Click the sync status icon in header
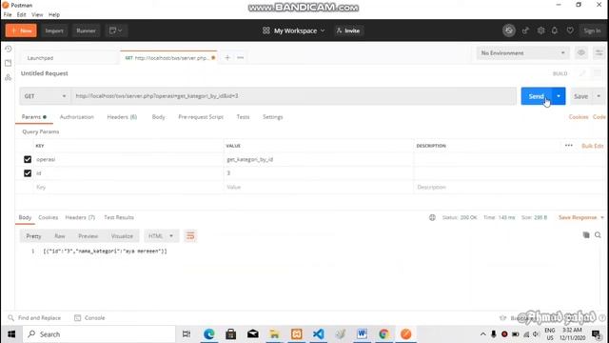 (509, 30)
